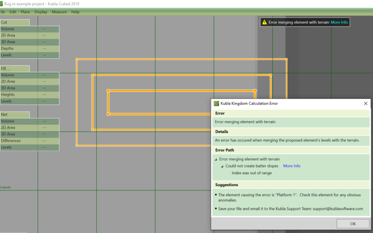The image size is (373, 233).
Task: Click the 3D Area row in the Net panel
Action: tap(29, 134)
